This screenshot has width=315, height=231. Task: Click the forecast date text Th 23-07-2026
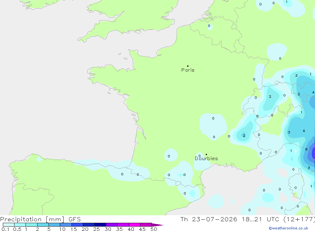(209, 219)
